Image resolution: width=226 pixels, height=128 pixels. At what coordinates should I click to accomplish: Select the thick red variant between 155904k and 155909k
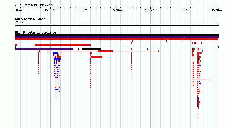pyautogui.click(x=105, y=51)
